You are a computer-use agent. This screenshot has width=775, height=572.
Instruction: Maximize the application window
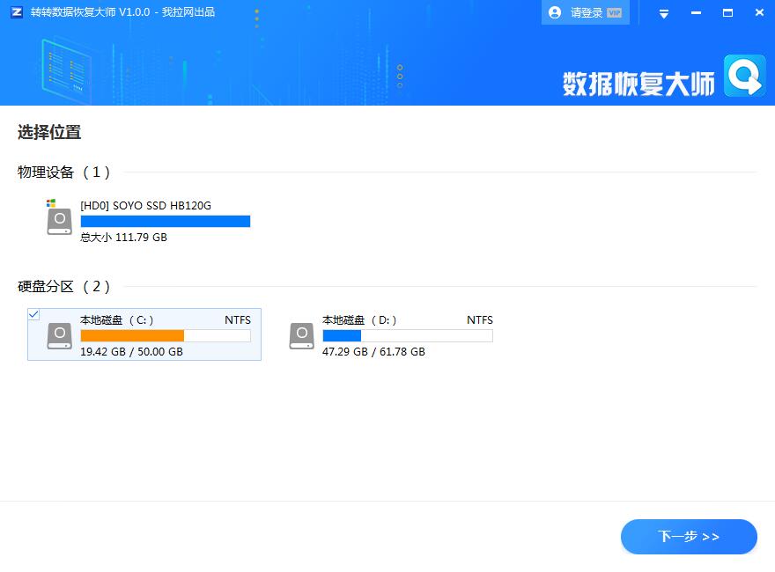(x=727, y=13)
